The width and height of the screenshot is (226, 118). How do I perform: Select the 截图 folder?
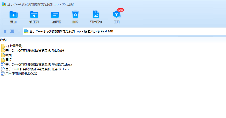(6, 55)
